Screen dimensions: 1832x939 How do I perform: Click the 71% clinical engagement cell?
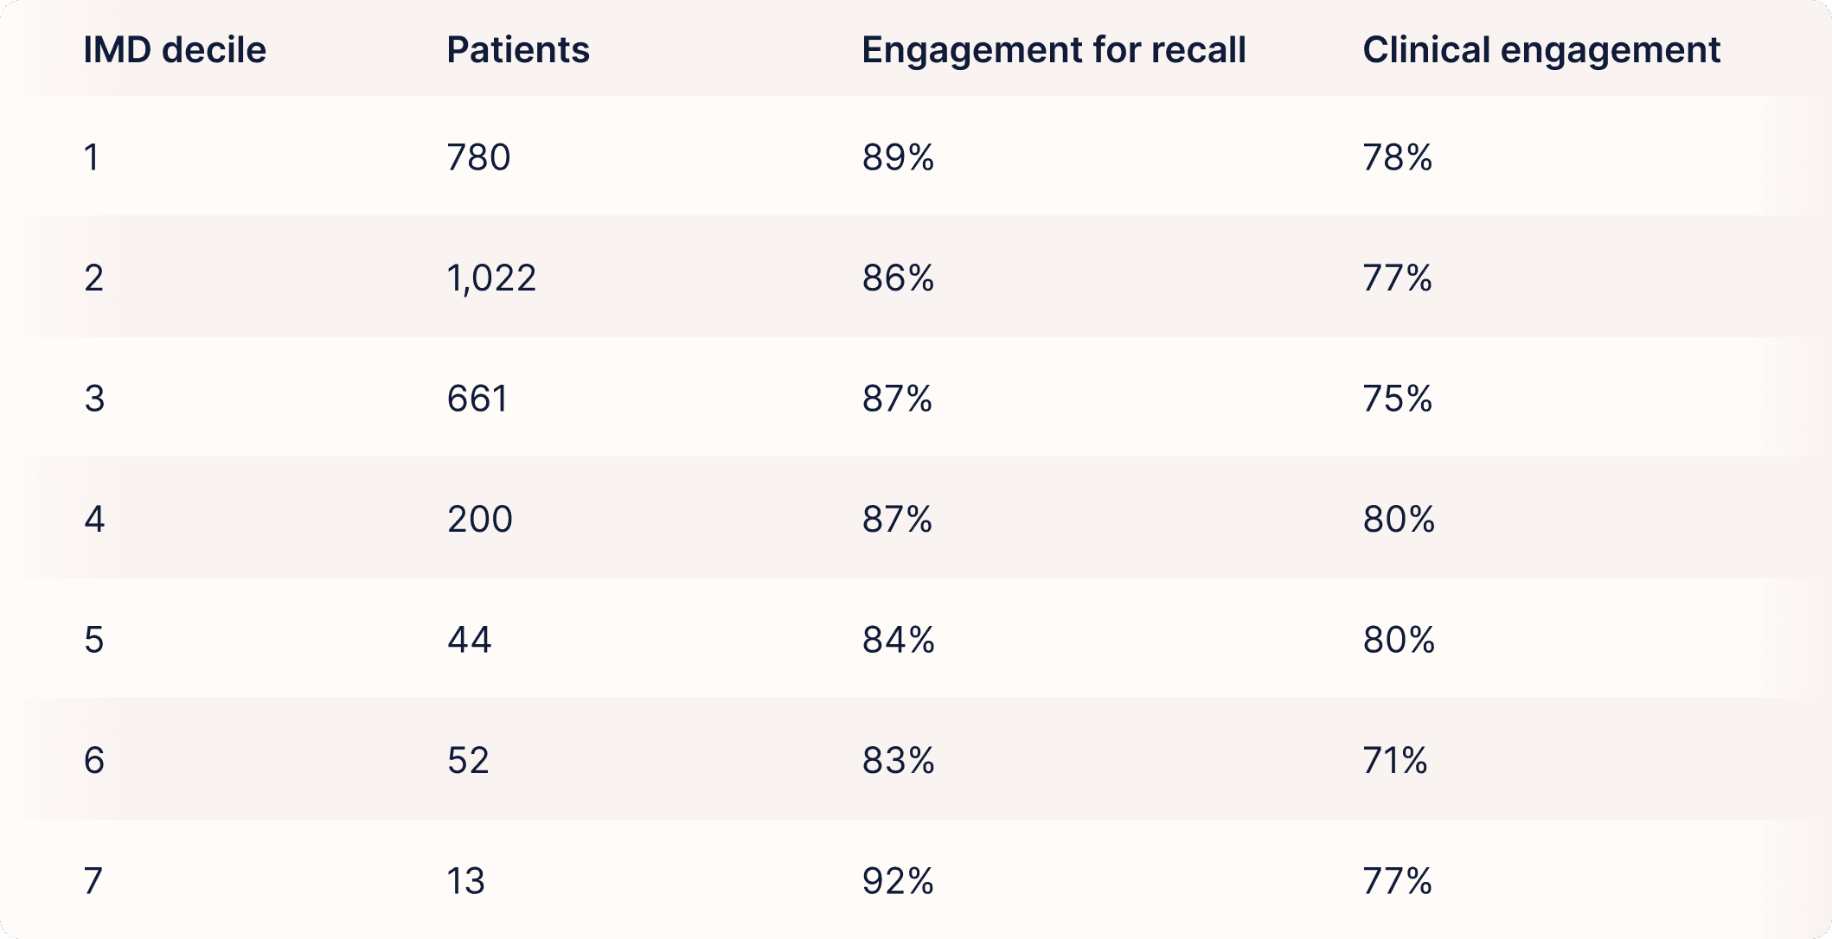[x=1395, y=761]
